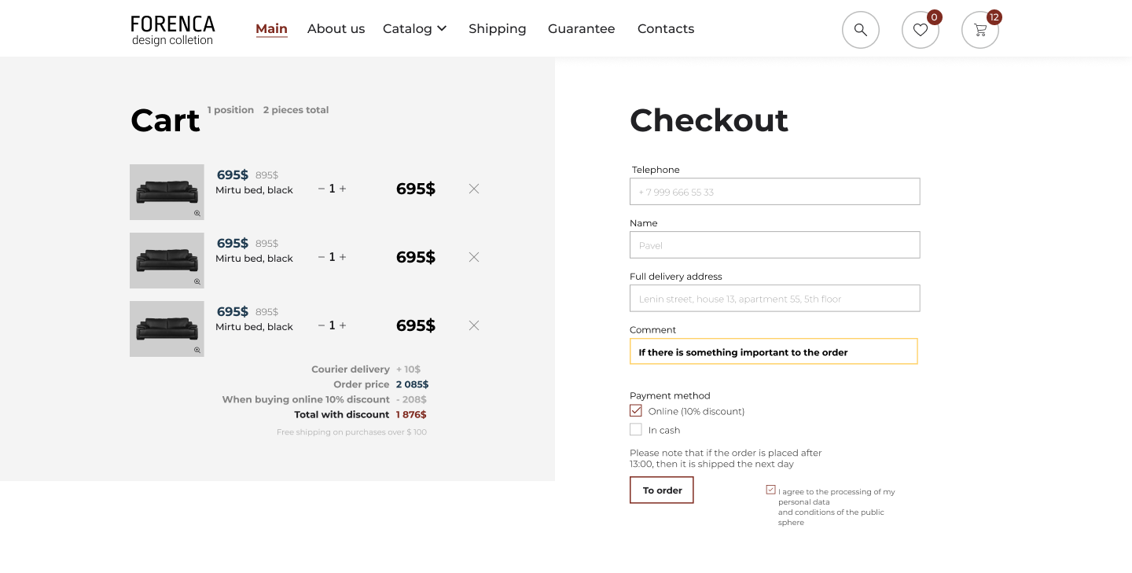The height and width of the screenshot is (573, 1132).
Task: Click the 'Checkout' heading
Action: (709, 120)
